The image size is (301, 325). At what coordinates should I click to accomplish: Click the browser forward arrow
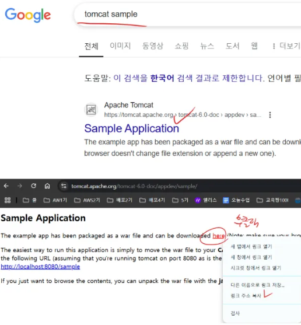(20, 186)
